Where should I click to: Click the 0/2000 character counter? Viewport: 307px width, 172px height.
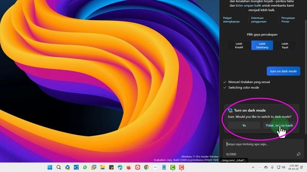tap(231, 154)
